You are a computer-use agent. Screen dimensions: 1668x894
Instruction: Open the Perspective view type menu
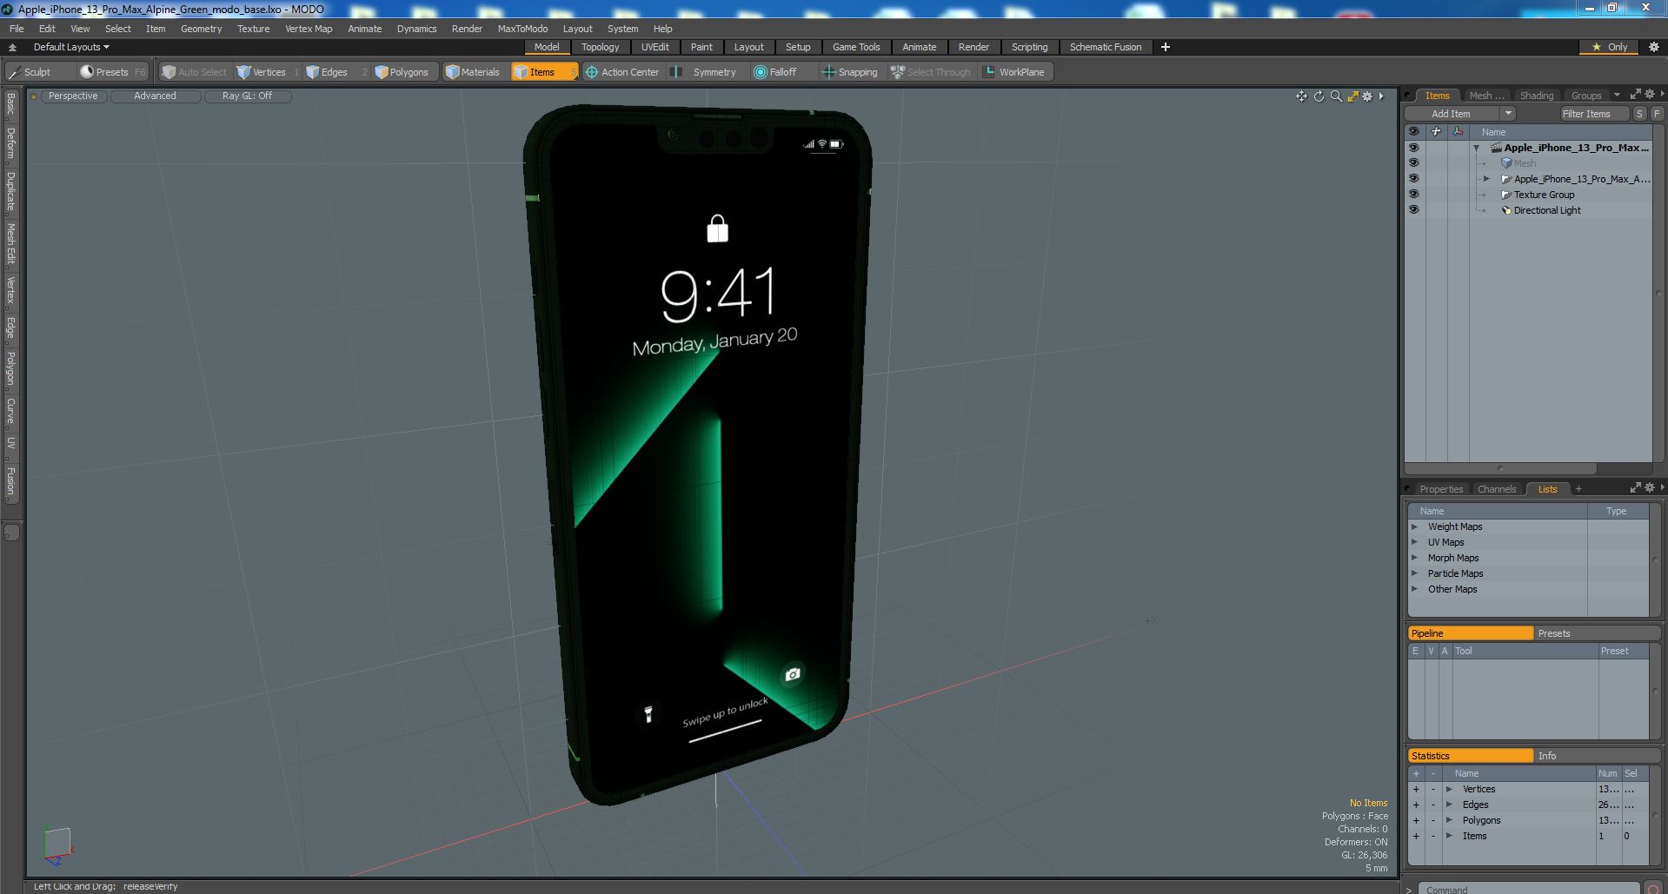coord(73,96)
